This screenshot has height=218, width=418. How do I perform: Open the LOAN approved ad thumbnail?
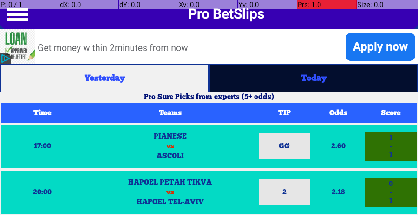17,46
